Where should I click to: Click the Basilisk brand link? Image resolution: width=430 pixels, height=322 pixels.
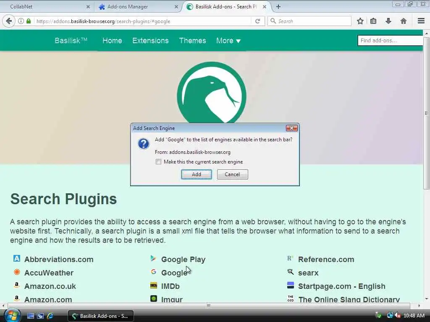tap(71, 41)
